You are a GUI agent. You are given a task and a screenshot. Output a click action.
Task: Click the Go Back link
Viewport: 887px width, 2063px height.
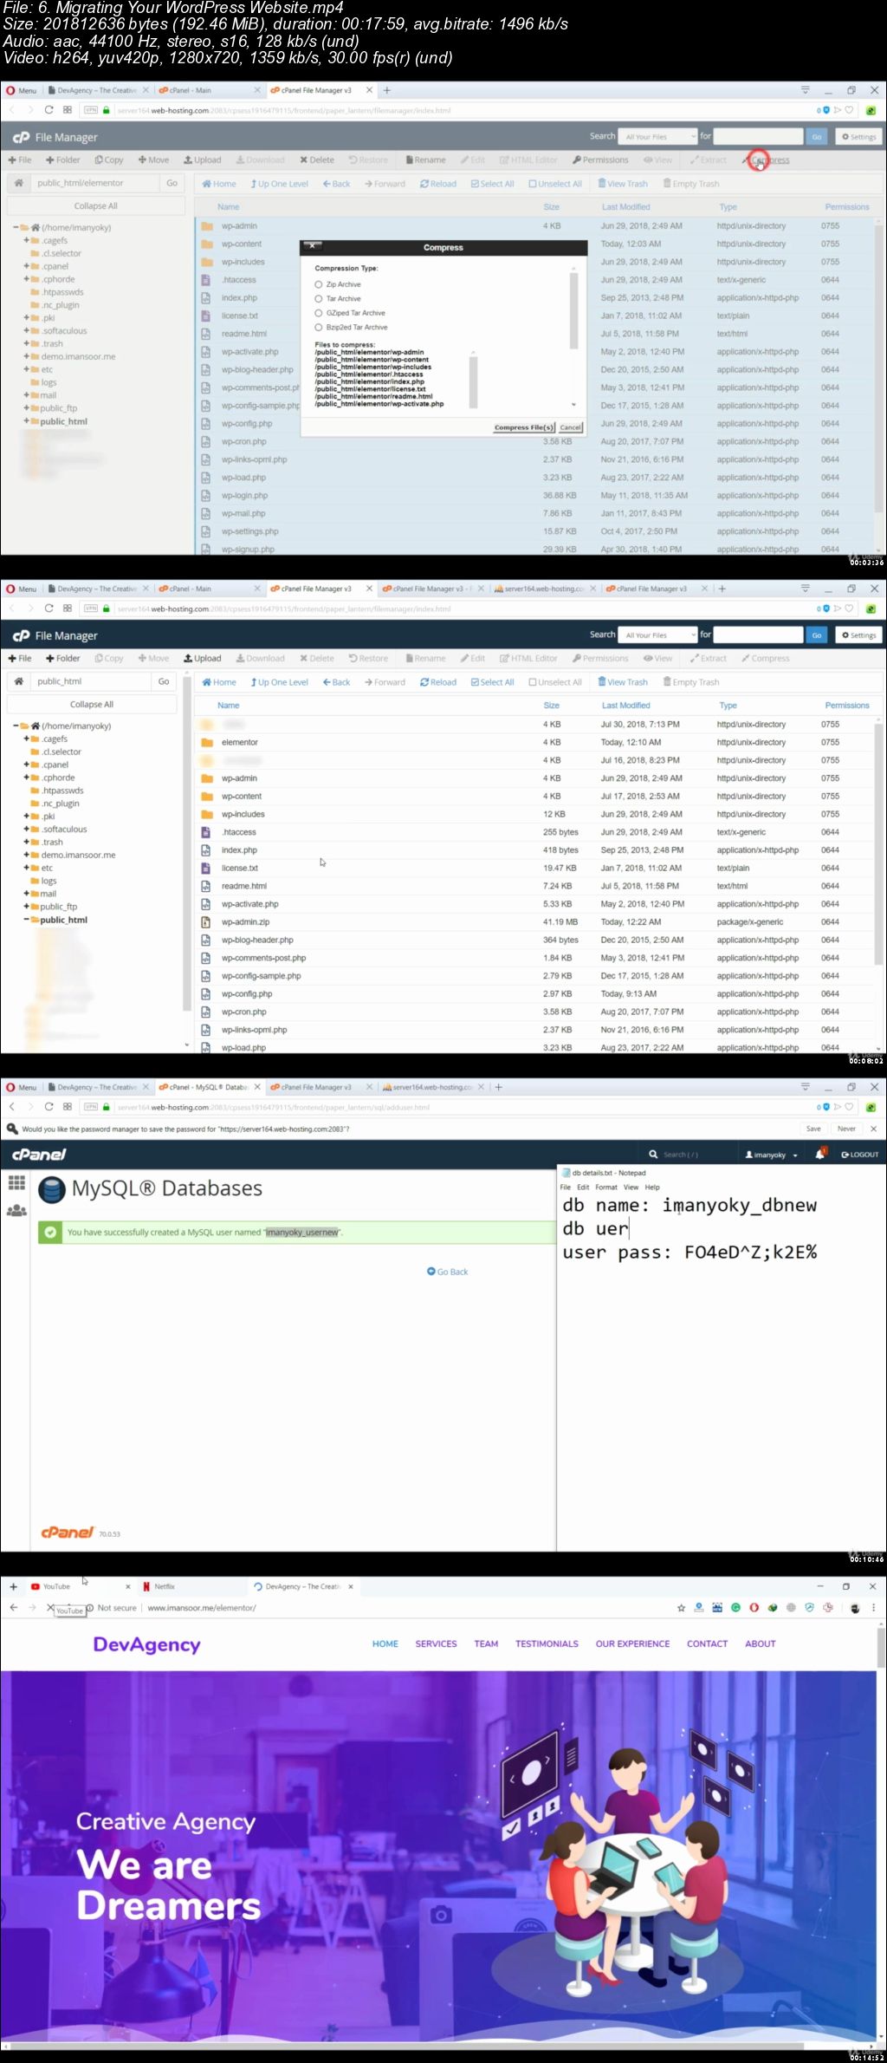tap(447, 1272)
